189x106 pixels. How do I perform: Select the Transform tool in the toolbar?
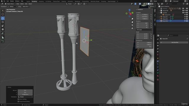(3, 29)
